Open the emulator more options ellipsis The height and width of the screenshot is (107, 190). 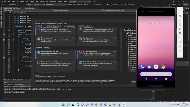point(180,55)
